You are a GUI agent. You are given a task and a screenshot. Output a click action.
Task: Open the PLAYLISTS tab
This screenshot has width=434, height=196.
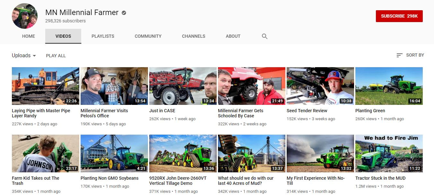103,36
